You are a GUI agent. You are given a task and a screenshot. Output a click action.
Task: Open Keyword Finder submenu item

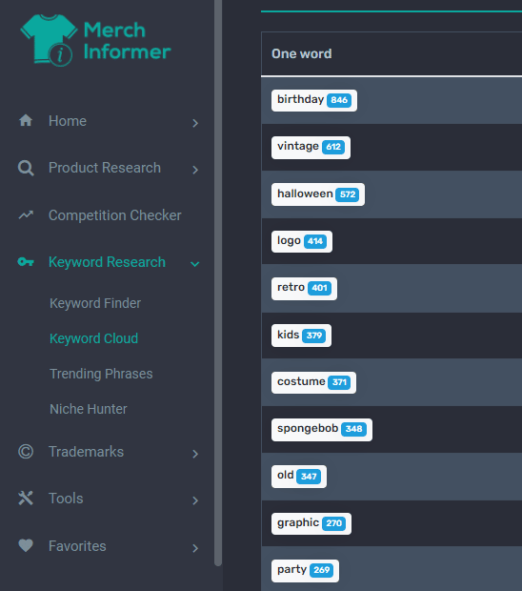(x=95, y=303)
